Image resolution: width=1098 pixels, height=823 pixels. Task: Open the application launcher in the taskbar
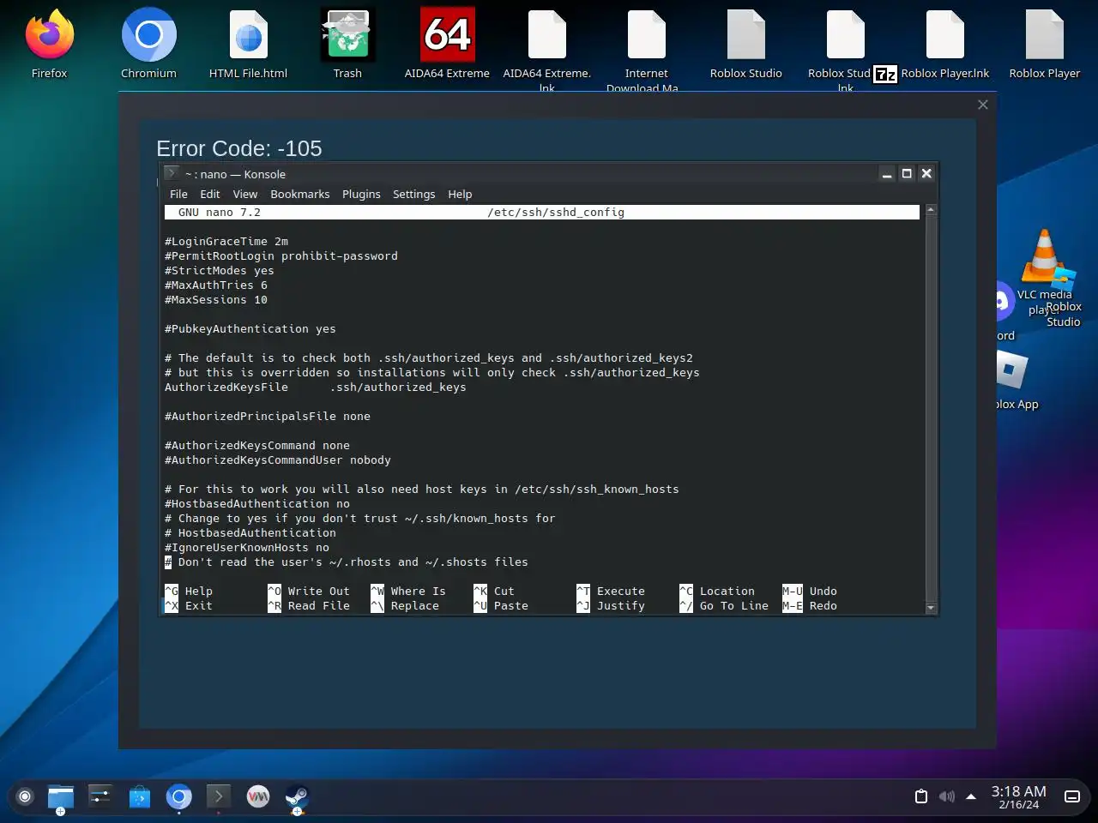25,796
